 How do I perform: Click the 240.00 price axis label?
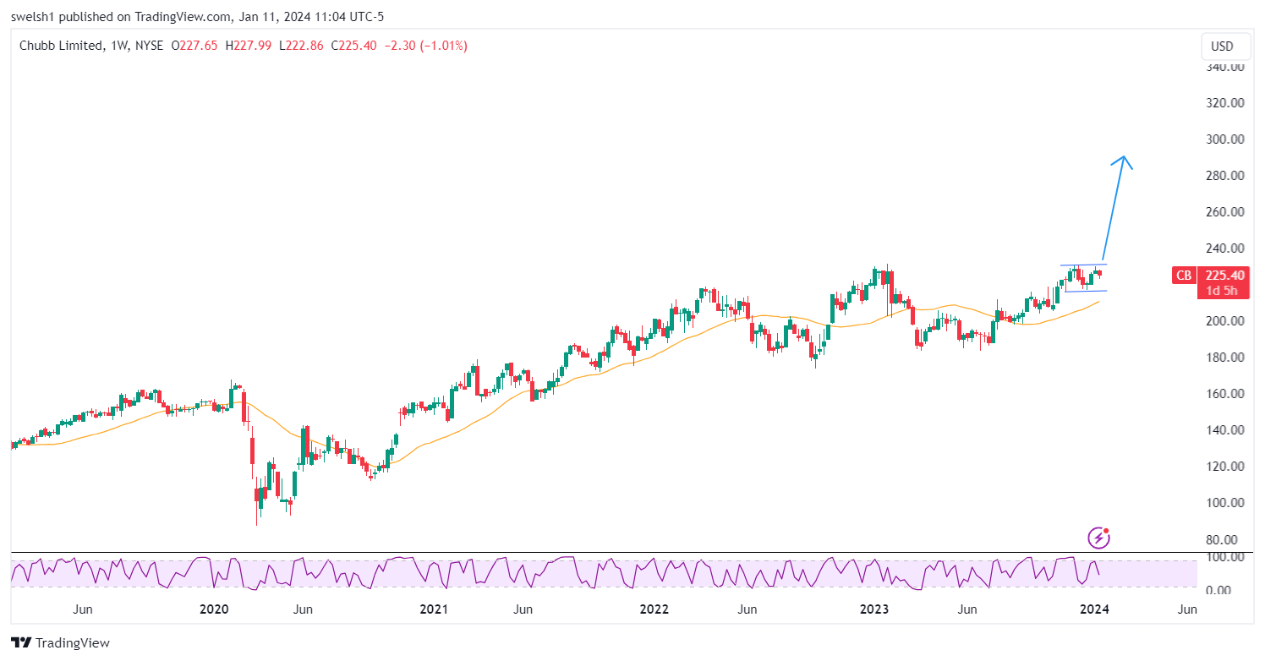point(1225,249)
